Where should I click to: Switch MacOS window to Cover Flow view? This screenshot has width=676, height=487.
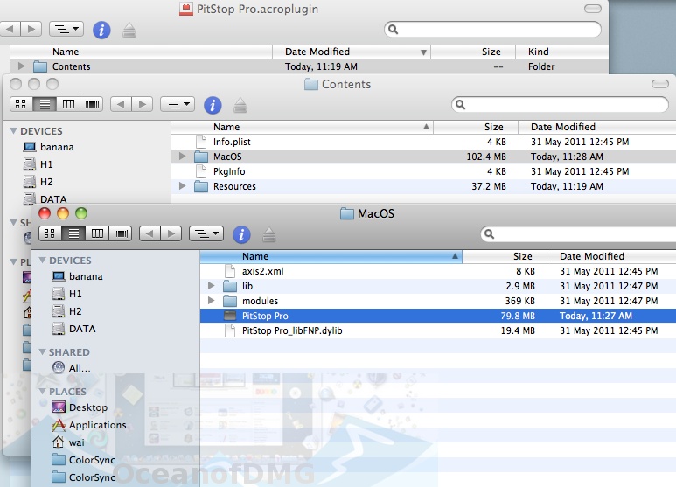click(121, 233)
